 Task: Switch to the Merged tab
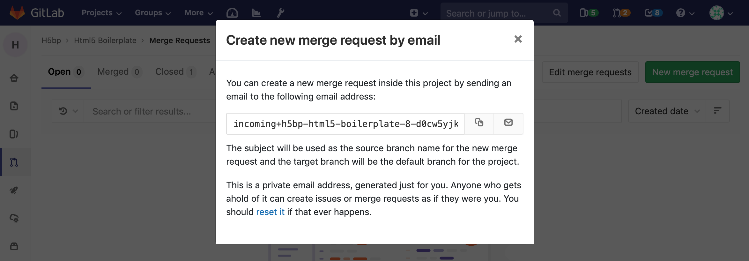click(119, 72)
